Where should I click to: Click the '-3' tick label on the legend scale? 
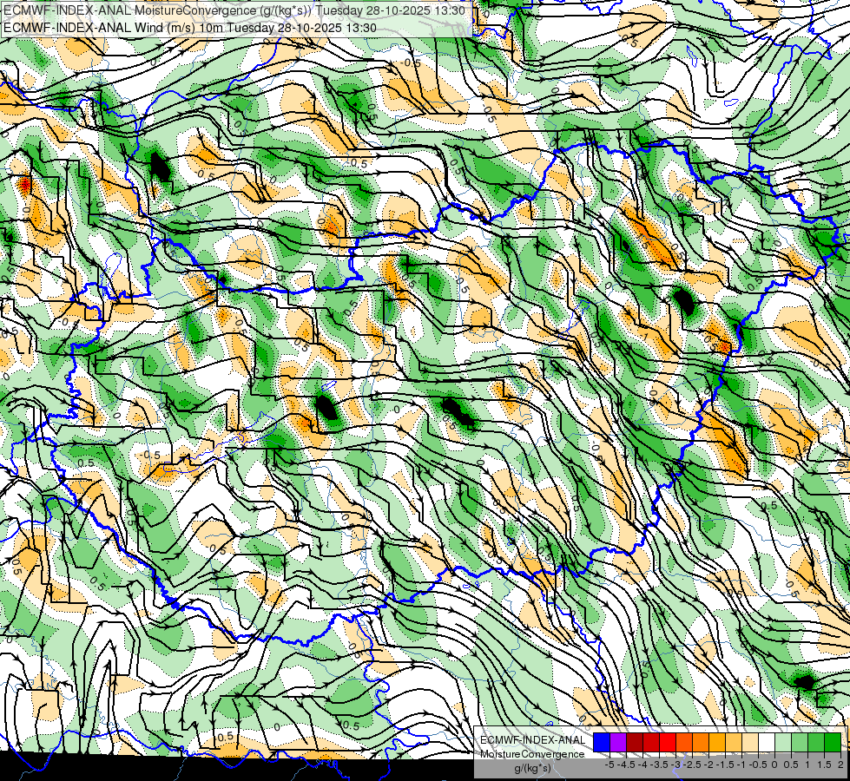(676, 765)
